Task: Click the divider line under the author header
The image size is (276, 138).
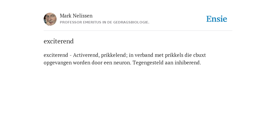Action: point(138,31)
